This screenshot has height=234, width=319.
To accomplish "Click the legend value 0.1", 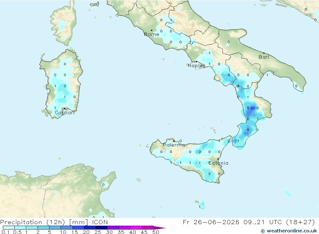I will coord(5,232).
